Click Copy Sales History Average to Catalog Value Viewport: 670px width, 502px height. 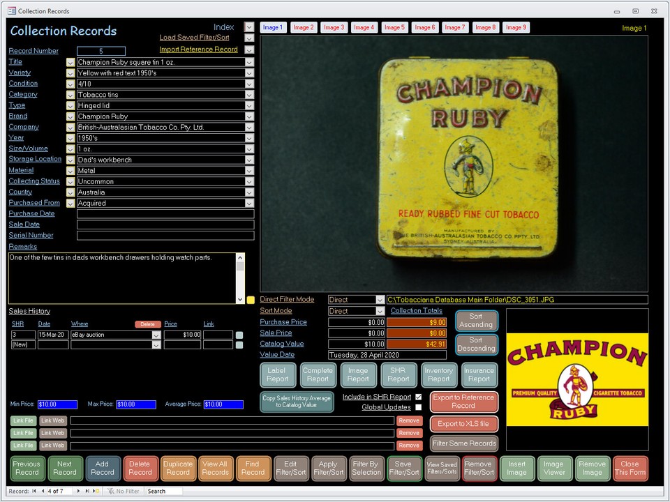297,402
